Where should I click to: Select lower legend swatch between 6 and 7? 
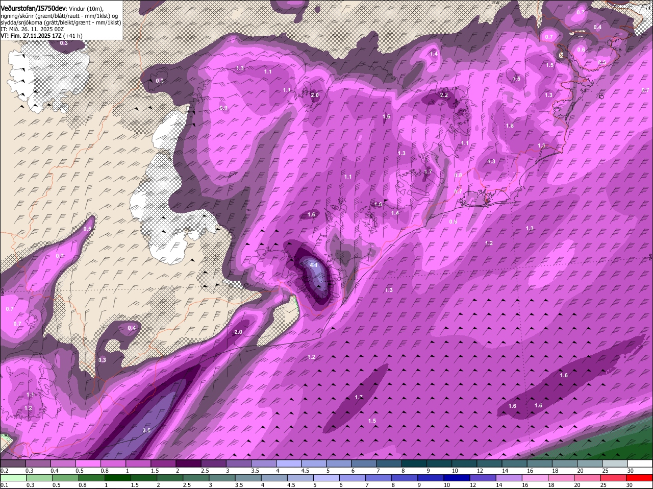coord(353,478)
